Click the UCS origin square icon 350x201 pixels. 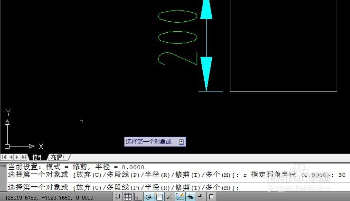[x=7, y=146]
